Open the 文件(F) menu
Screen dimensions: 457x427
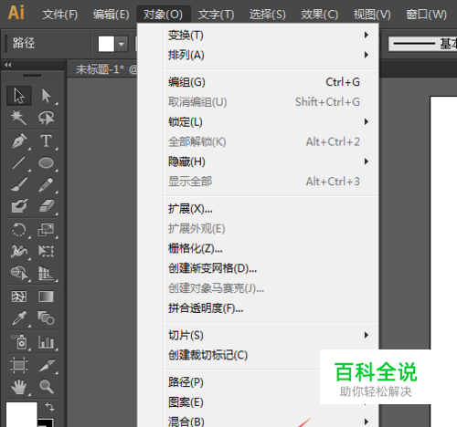coord(59,15)
